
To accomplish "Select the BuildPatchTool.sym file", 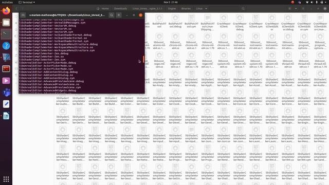I will click(191, 22).
